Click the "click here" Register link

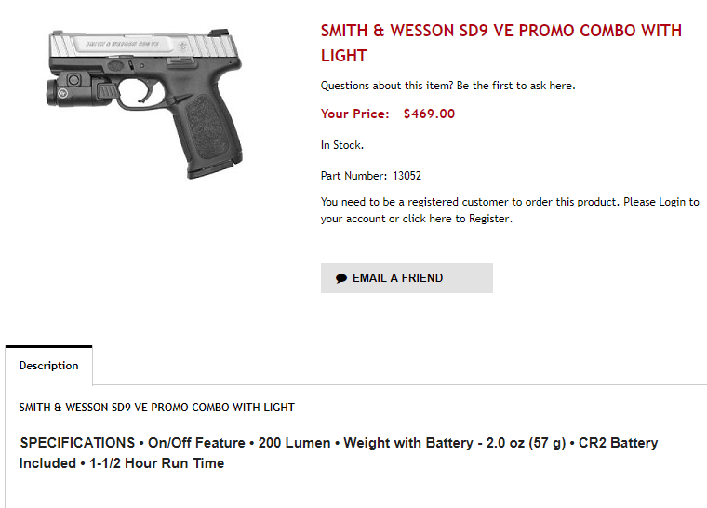pos(427,220)
